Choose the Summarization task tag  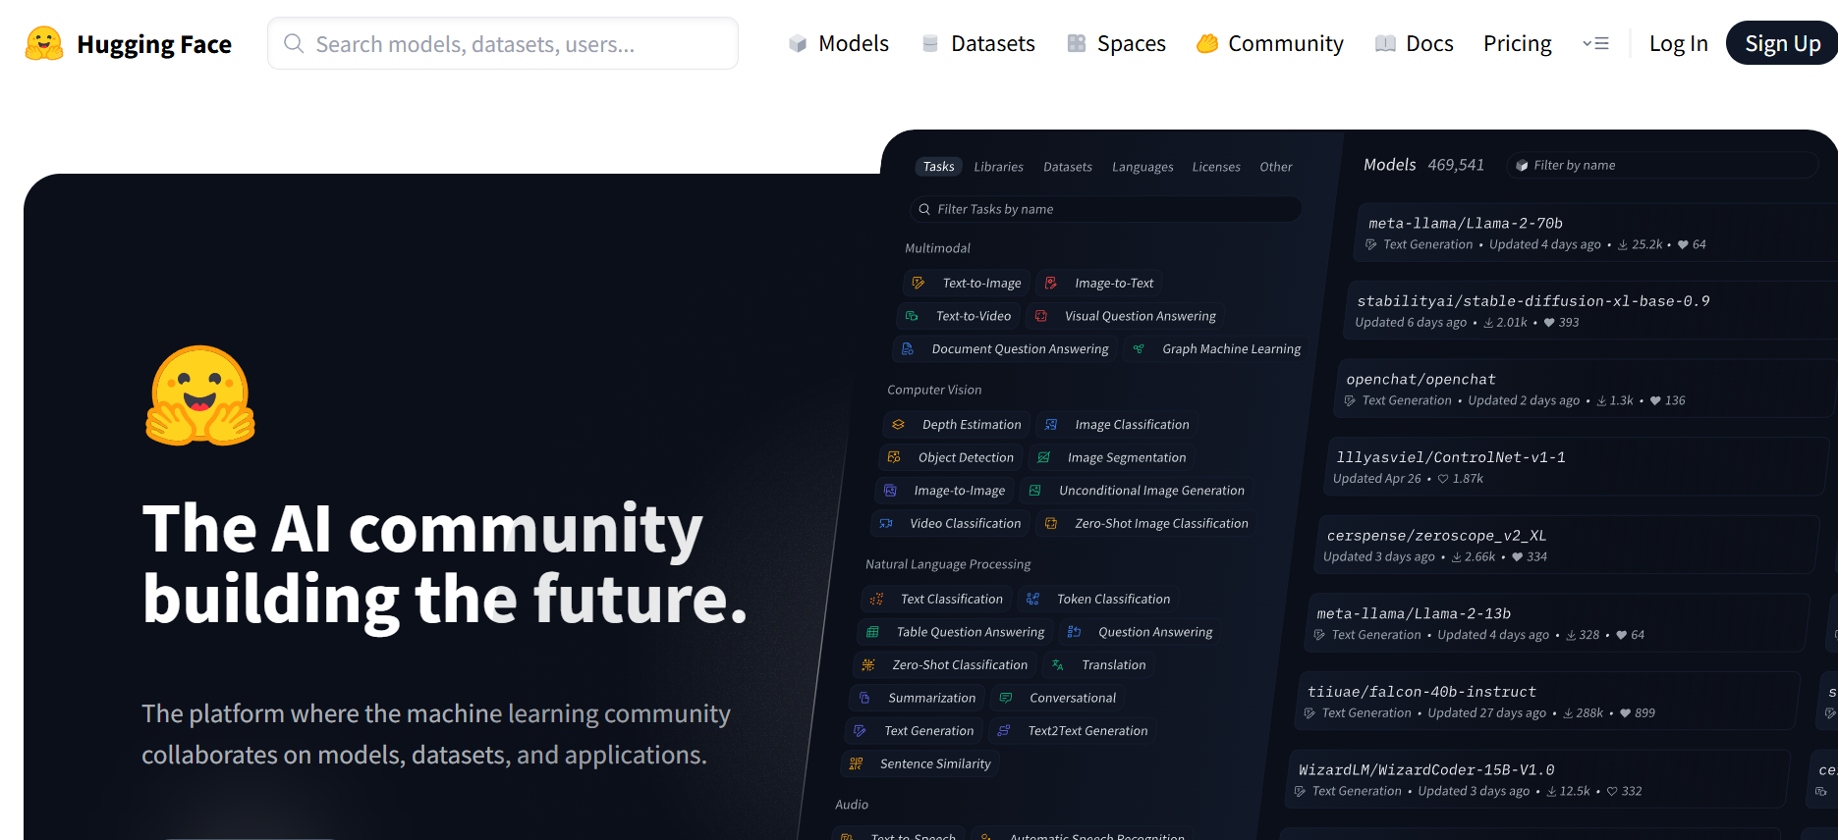(917, 698)
